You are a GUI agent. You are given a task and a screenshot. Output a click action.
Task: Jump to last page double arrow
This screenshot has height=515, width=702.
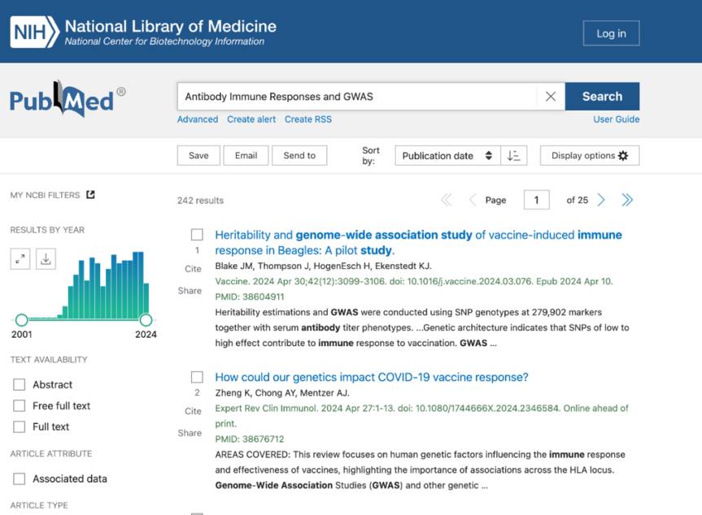coord(627,200)
